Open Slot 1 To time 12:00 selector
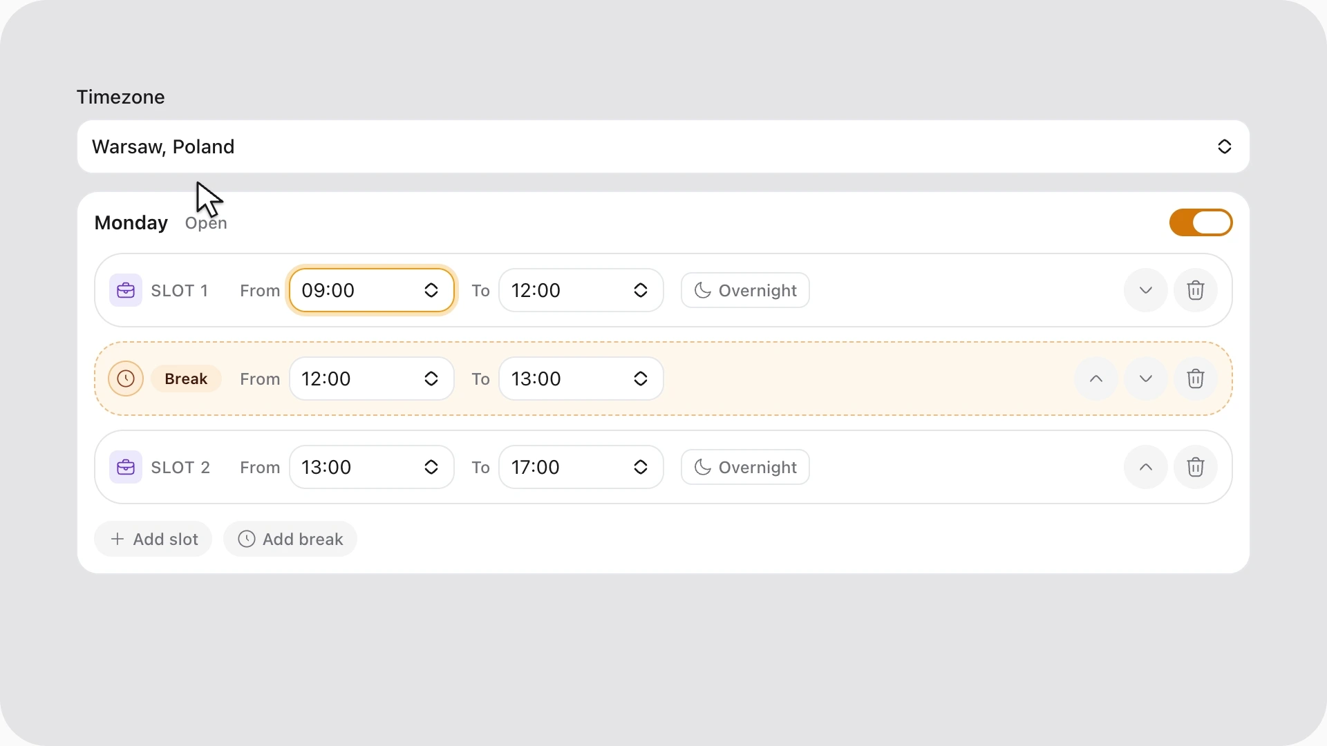 (x=581, y=290)
